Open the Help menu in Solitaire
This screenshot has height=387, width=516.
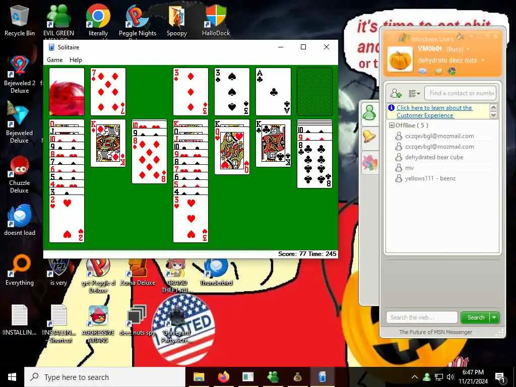pyautogui.click(x=76, y=60)
